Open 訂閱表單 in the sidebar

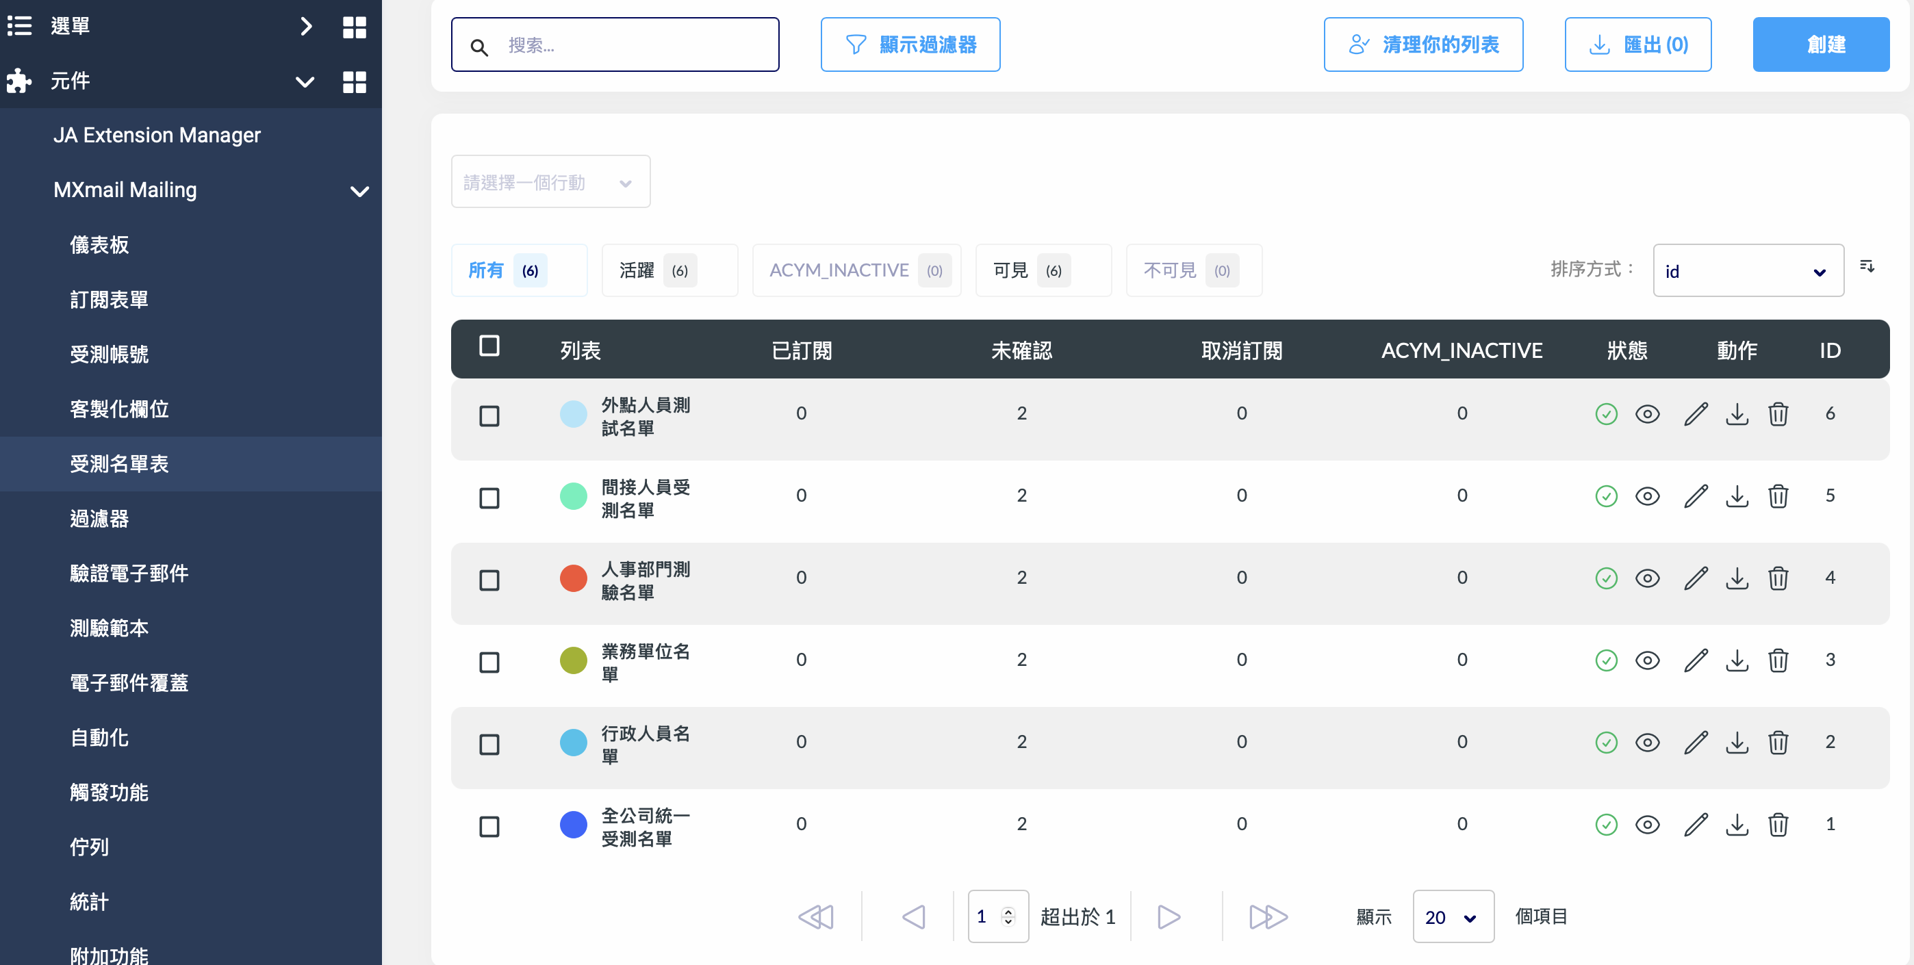pos(110,299)
